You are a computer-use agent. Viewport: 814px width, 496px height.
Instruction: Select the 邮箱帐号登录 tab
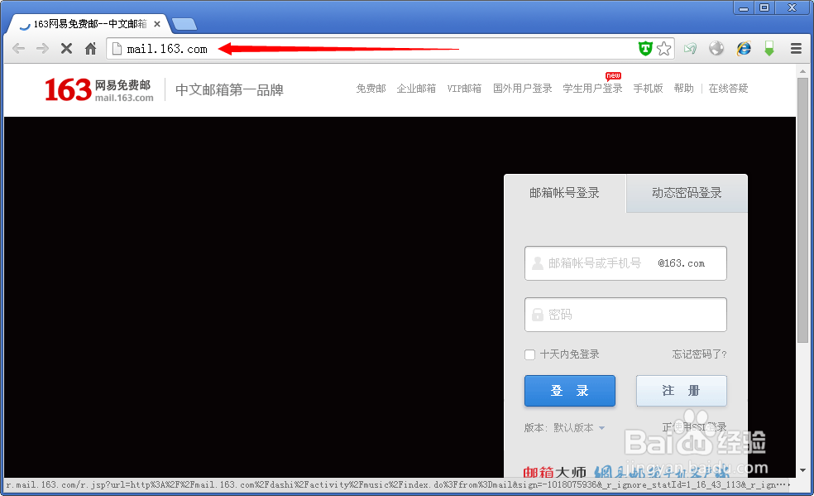565,193
